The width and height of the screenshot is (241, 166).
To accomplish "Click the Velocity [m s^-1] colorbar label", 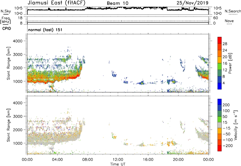I will coord(236,125).
